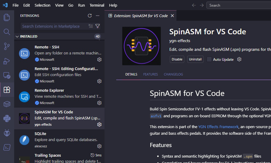Click the large SpinASM extension logo
Screen dimensions: 271x163
click(x=142, y=46)
